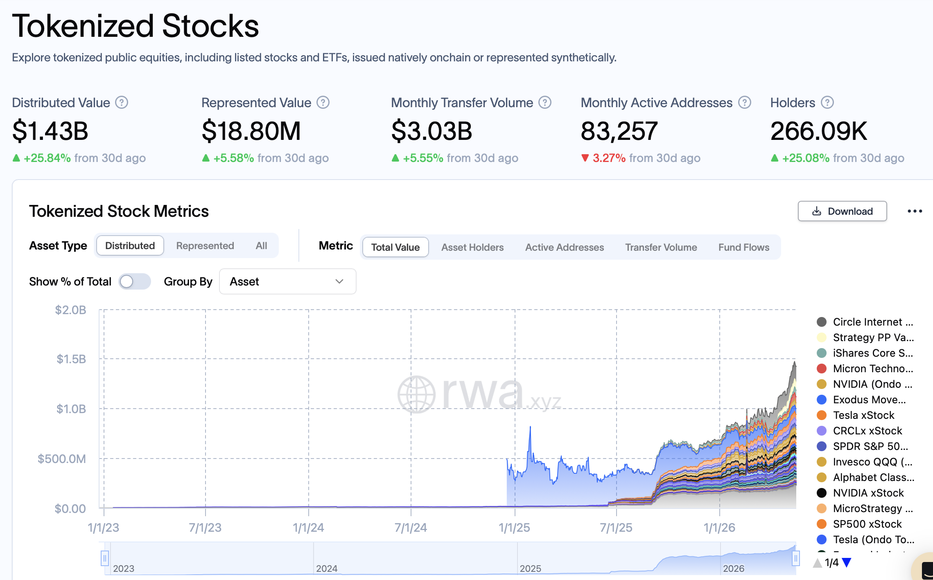Select Represented asset type
The height and width of the screenshot is (580, 933).
[205, 245]
